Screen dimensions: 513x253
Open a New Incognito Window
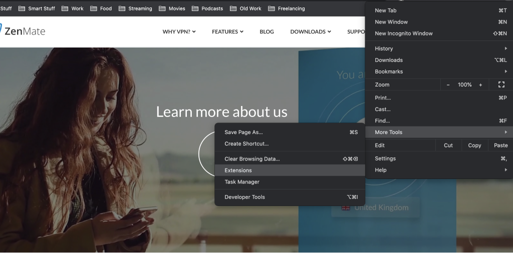coord(439,33)
